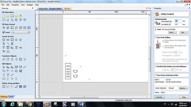Enable Dwell at the bottom of each drill pass
191x107 pixels.
pyautogui.click(x=156, y=67)
